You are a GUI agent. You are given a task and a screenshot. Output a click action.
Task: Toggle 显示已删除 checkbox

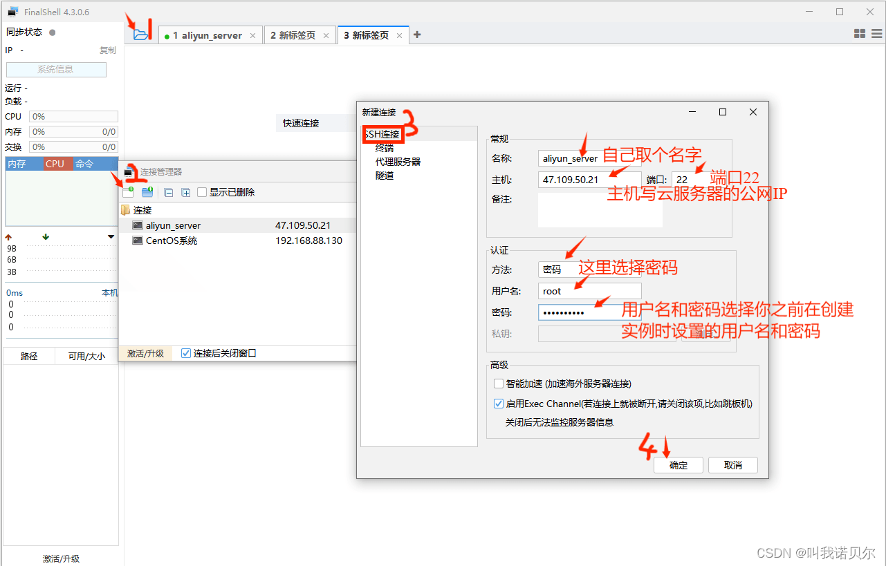click(202, 192)
